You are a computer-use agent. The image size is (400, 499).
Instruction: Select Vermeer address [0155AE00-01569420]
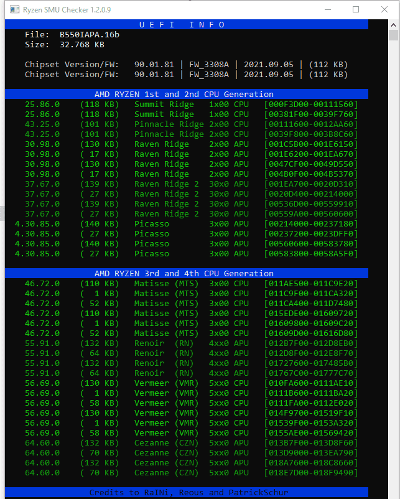tap(311, 433)
